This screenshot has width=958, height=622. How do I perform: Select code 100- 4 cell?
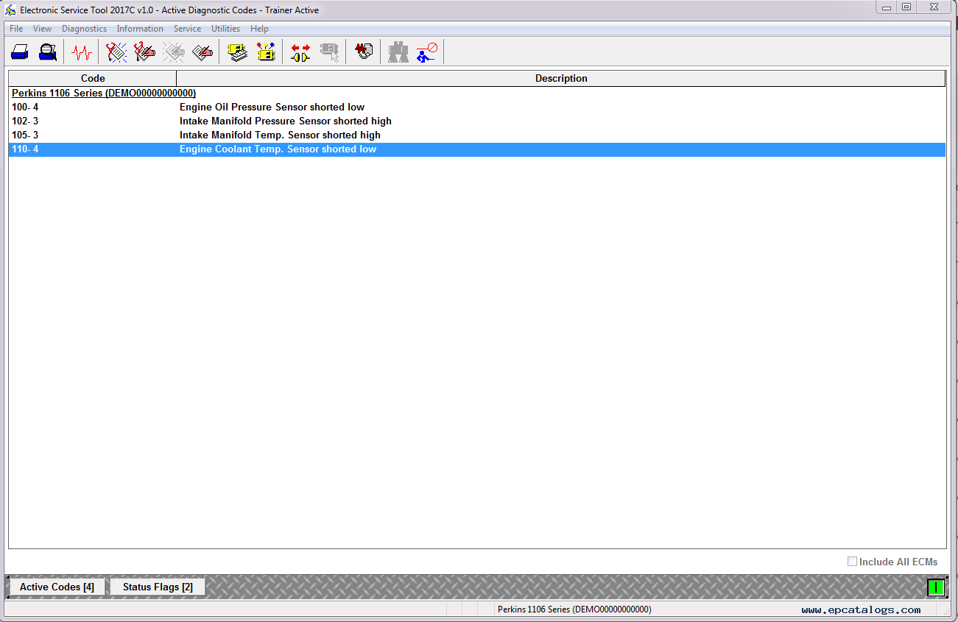click(25, 107)
